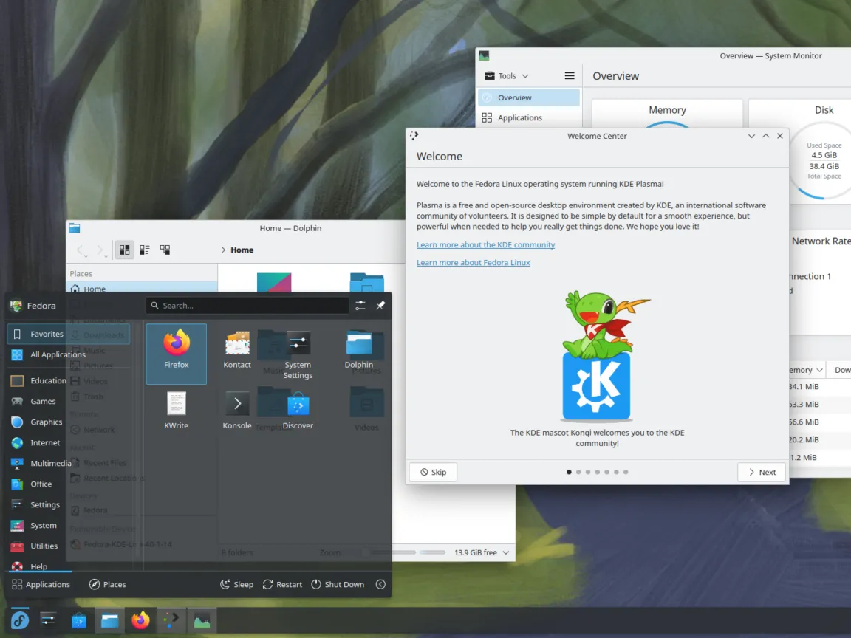
Task: Open the Learn more about Fedora Linux link
Action: click(x=473, y=262)
